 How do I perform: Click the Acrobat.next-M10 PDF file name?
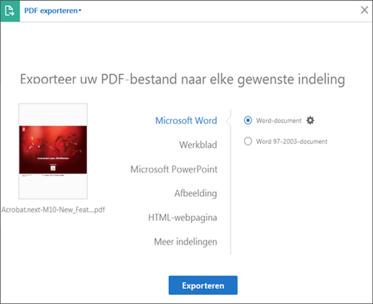(x=53, y=210)
